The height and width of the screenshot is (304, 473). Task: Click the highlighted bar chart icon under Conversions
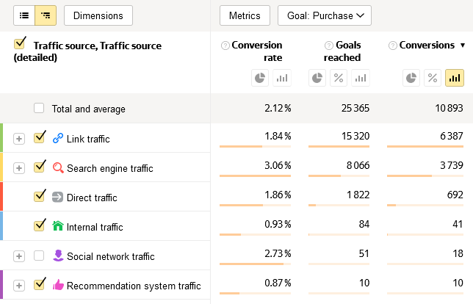point(455,77)
